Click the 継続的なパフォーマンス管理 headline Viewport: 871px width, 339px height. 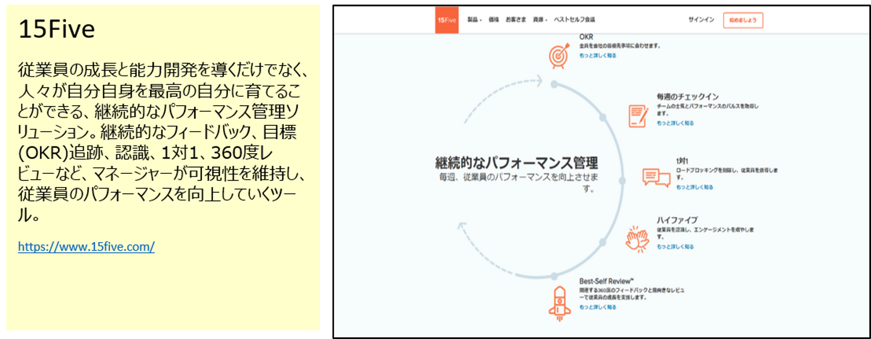click(517, 162)
